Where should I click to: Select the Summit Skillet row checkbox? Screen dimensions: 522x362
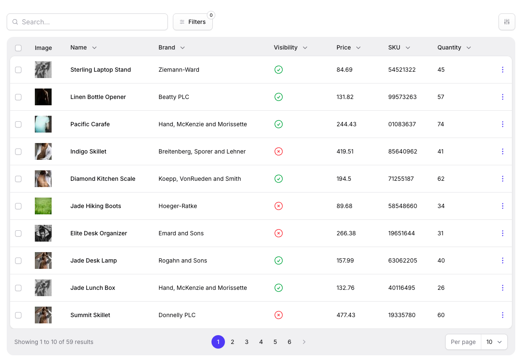tap(18, 315)
